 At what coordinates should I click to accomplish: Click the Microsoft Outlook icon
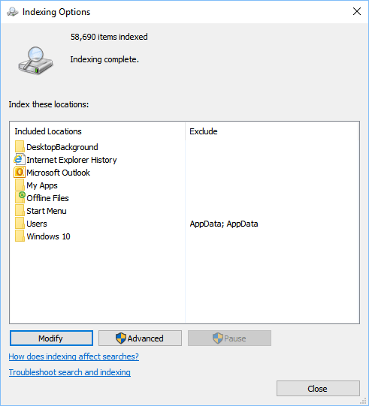(x=20, y=173)
